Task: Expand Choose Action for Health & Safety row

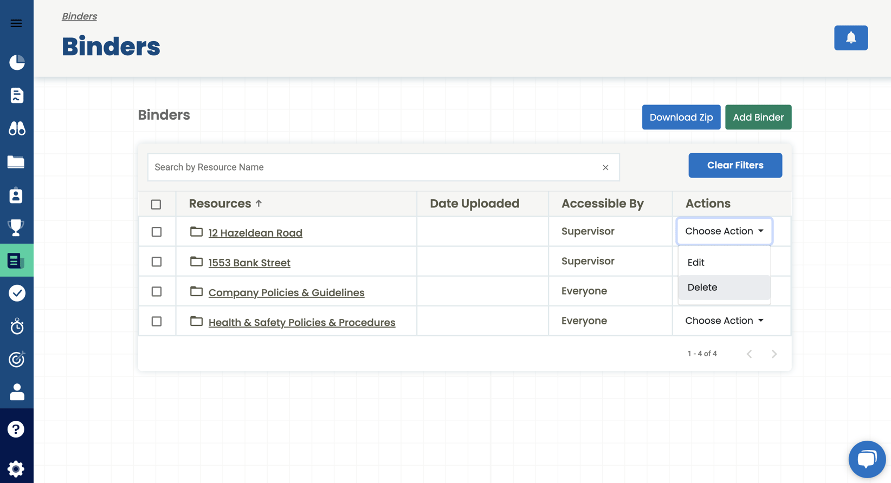Action: (724, 321)
